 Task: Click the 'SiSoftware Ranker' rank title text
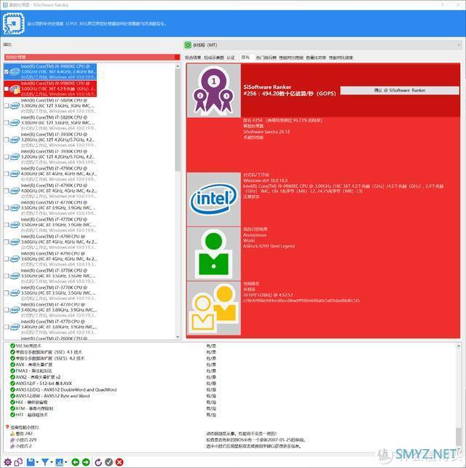(267, 87)
